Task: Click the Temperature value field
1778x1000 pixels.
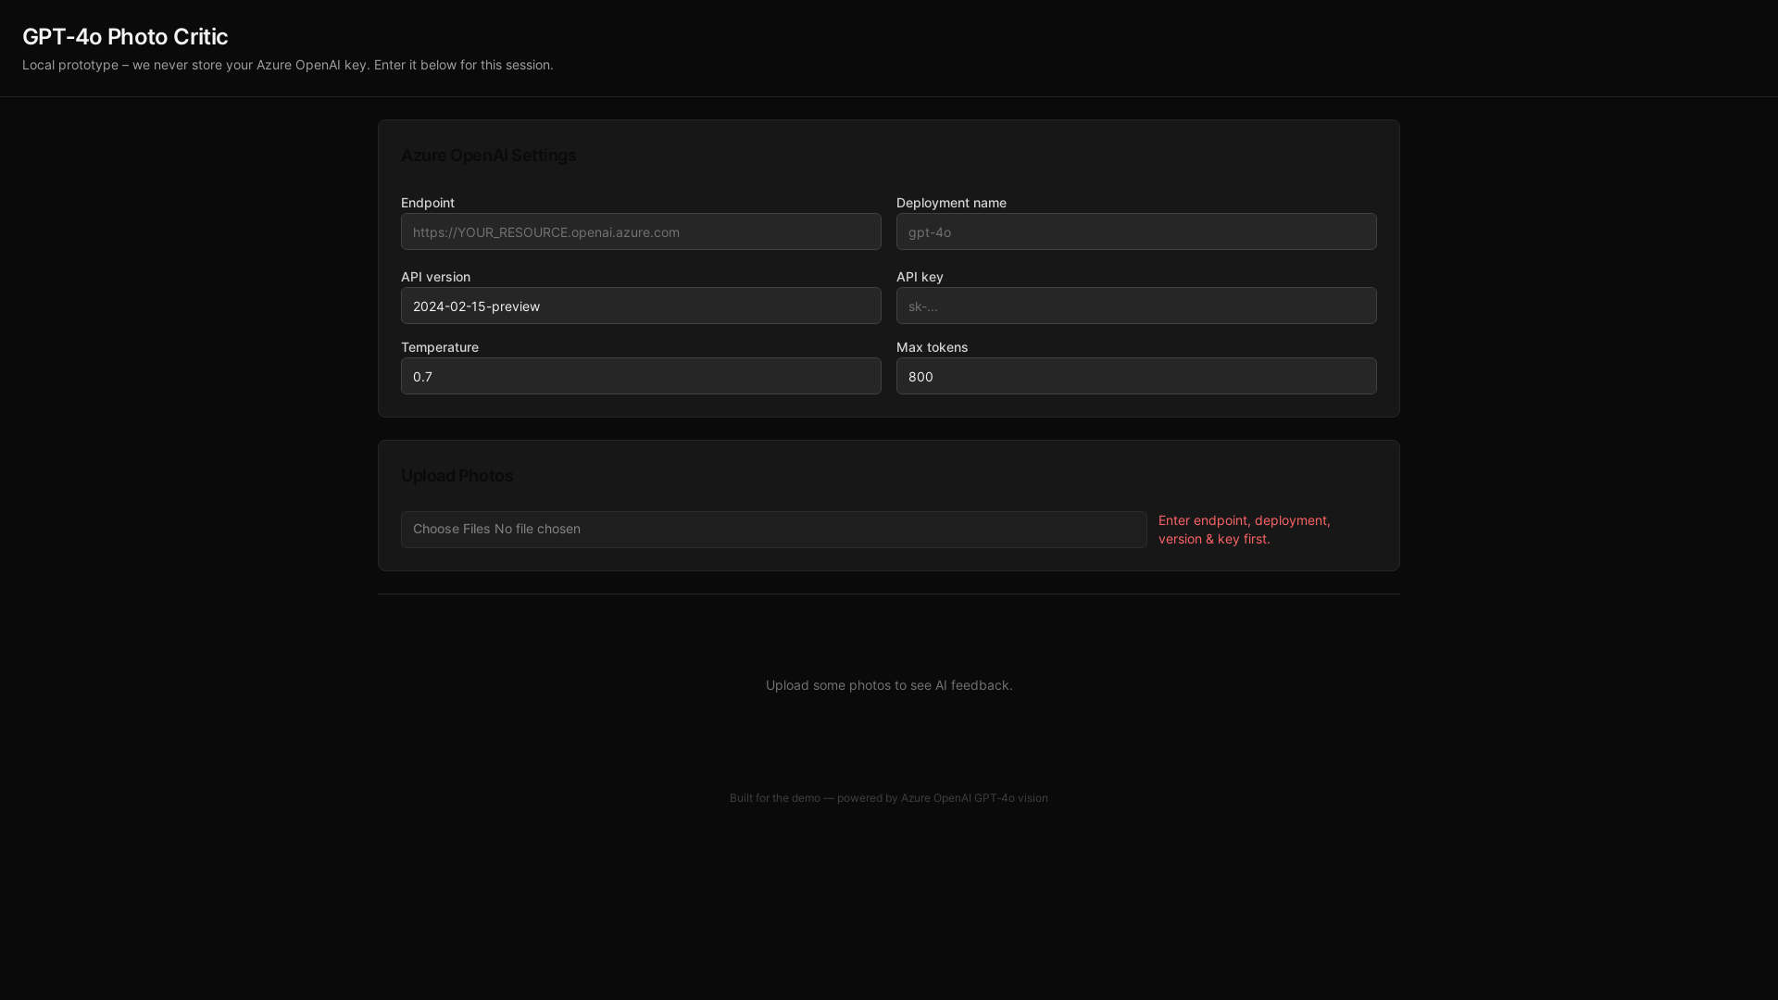Action: click(641, 376)
